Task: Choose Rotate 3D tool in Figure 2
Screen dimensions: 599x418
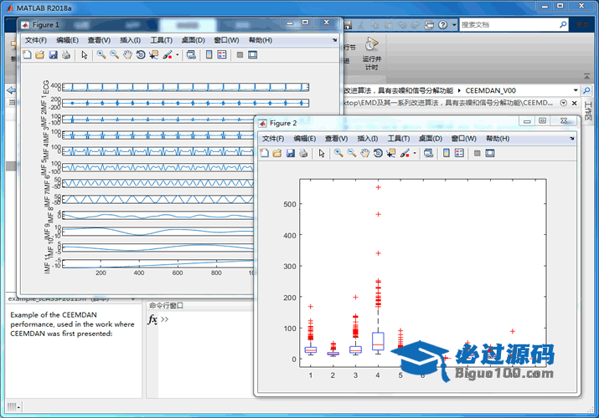Action: click(x=378, y=153)
